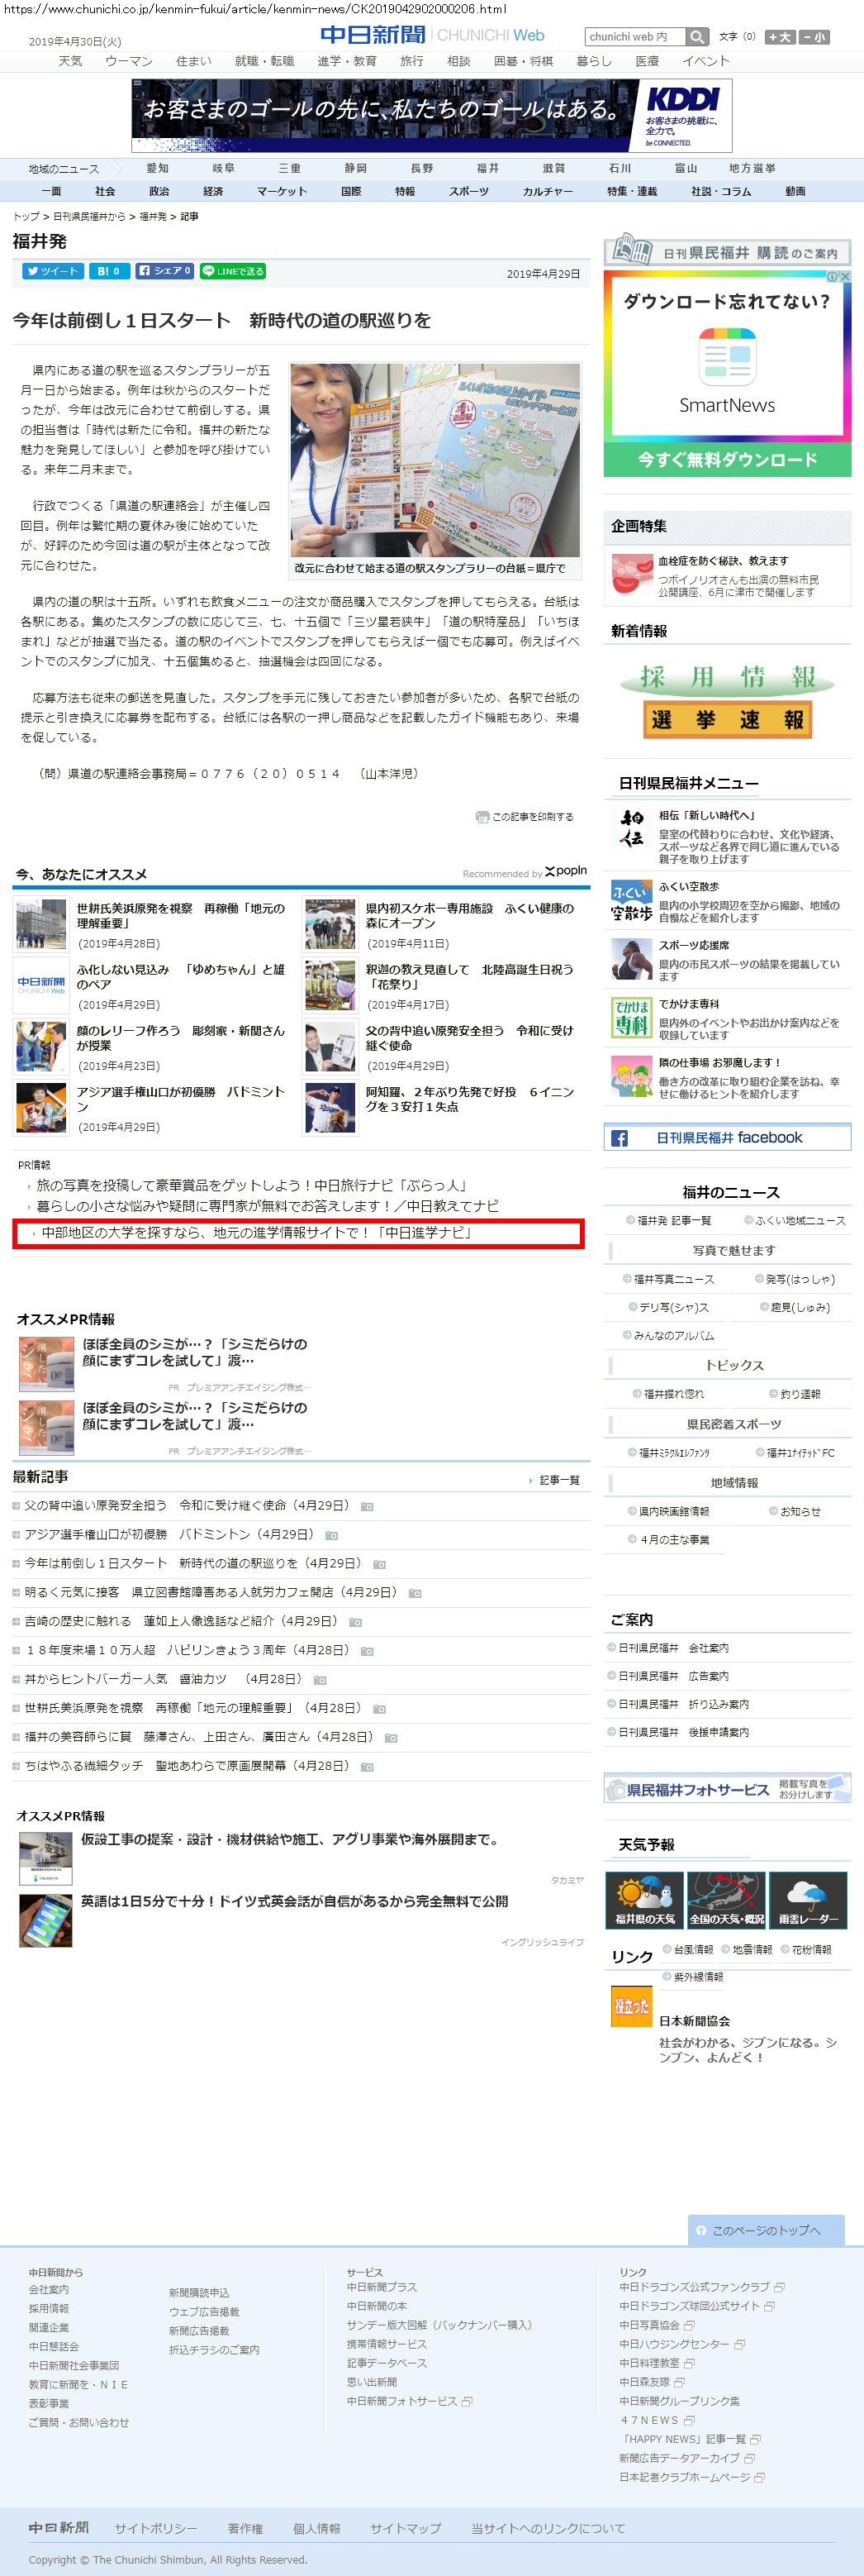Click the printer icon to print article
The image size is (864, 2576).
tap(482, 817)
